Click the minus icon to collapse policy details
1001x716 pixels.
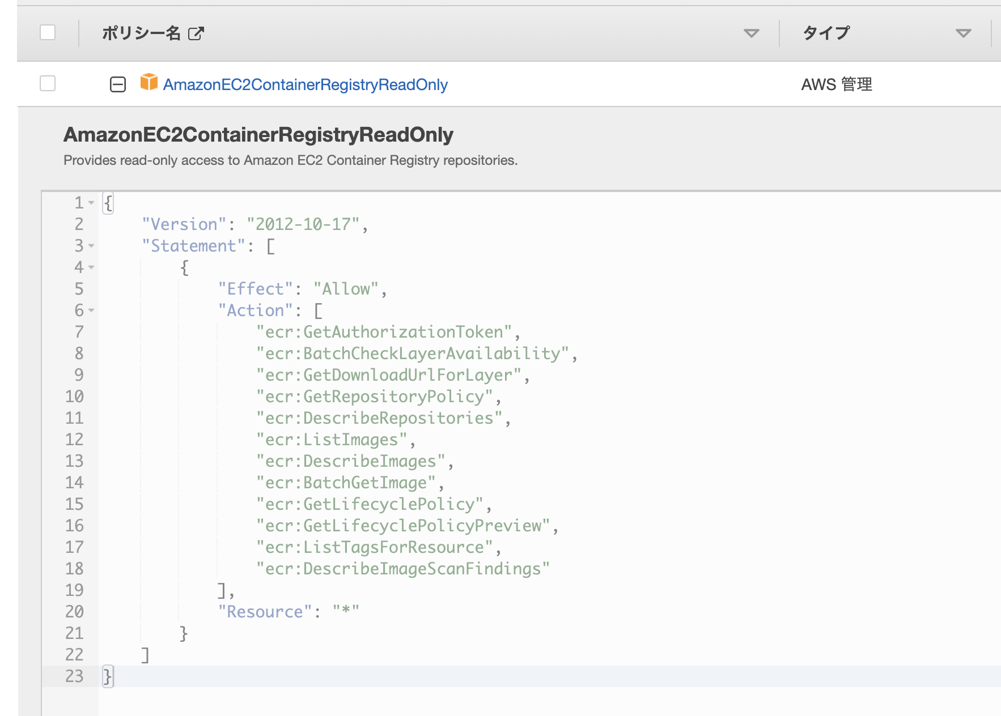[x=117, y=84]
